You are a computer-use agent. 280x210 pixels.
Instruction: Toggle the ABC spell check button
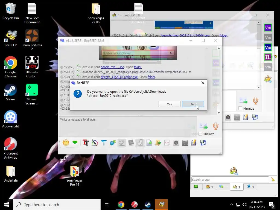point(122,143)
